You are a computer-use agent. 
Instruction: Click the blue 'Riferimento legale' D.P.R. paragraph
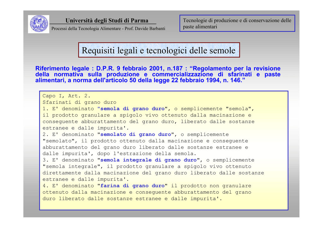(158, 74)
